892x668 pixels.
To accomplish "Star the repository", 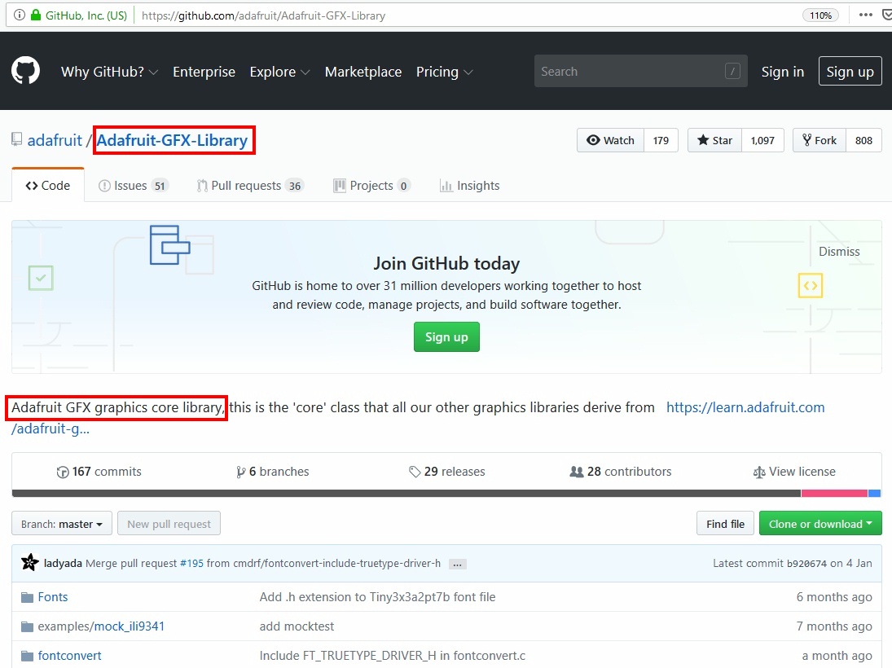I will [715, 140].
